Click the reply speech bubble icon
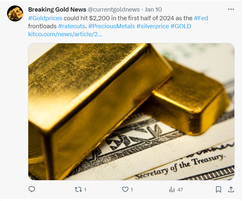Viewport: 244px width, 201px height. coord(32,189)
